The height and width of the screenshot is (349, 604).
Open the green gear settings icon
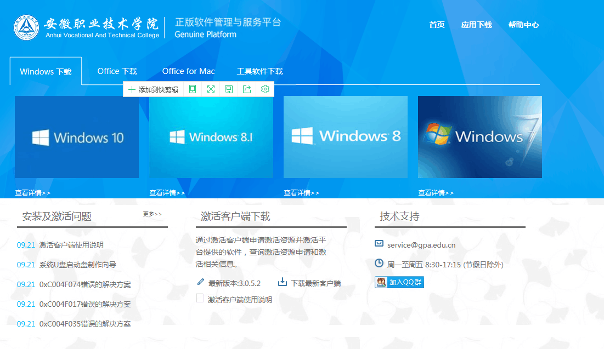(x=265, y=89)
